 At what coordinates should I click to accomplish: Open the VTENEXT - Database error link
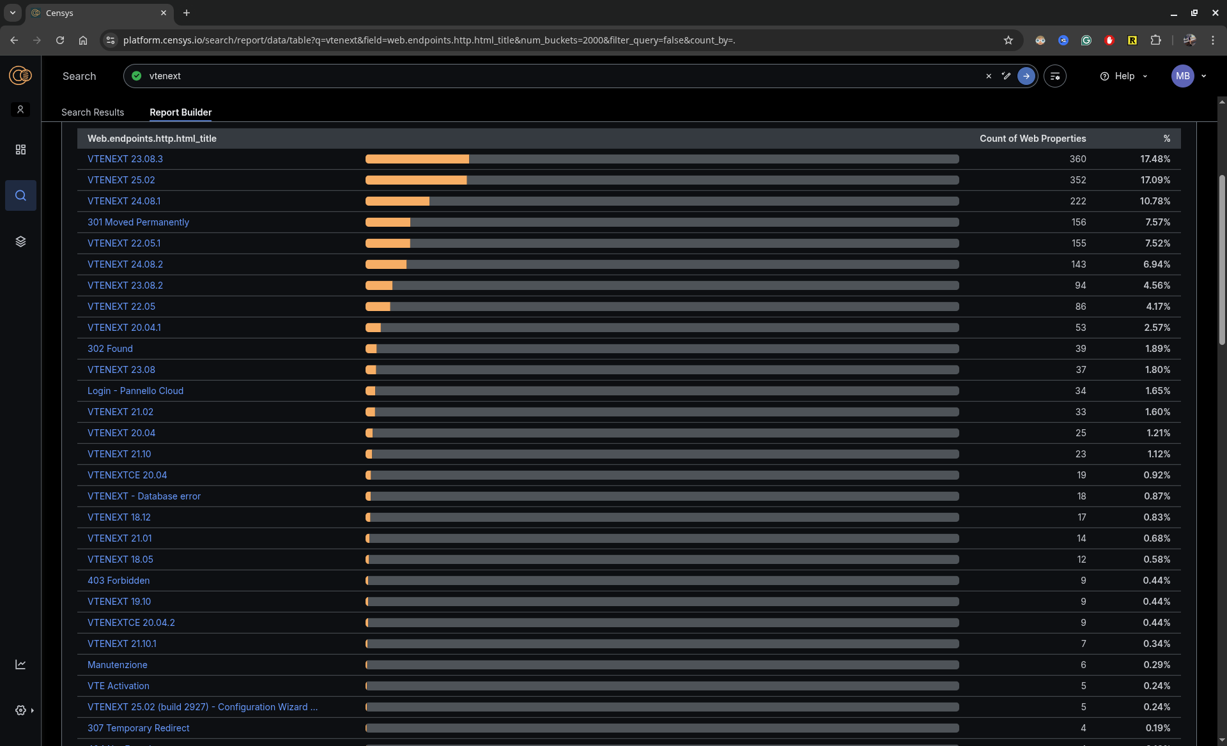pyautogui.click(x=144, y=496)
